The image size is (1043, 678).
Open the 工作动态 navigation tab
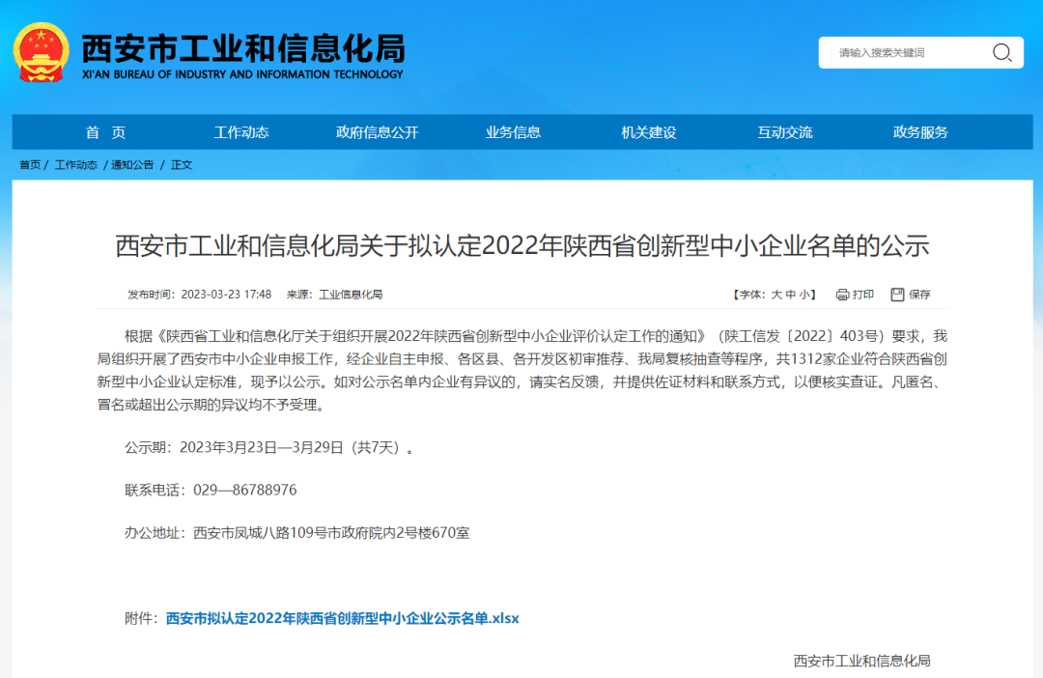tap(241, 132)
